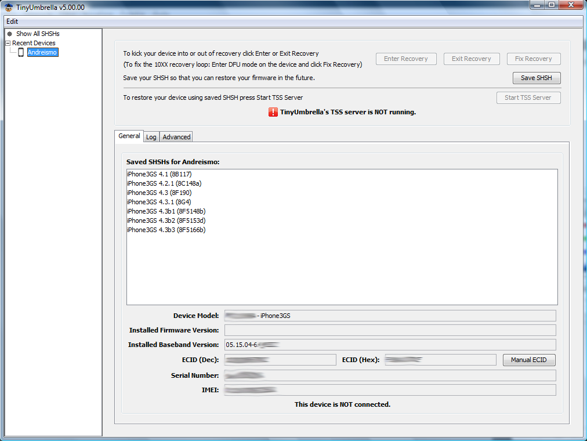Viewport: 587px width, 441px height.
Task: Click the Installed Baseband Version field
Action: pyautogui.click(x=390, y=345)
